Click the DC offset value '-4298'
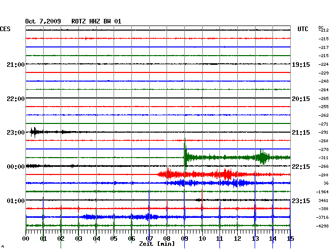331x252 pixels. pos(322,226)
